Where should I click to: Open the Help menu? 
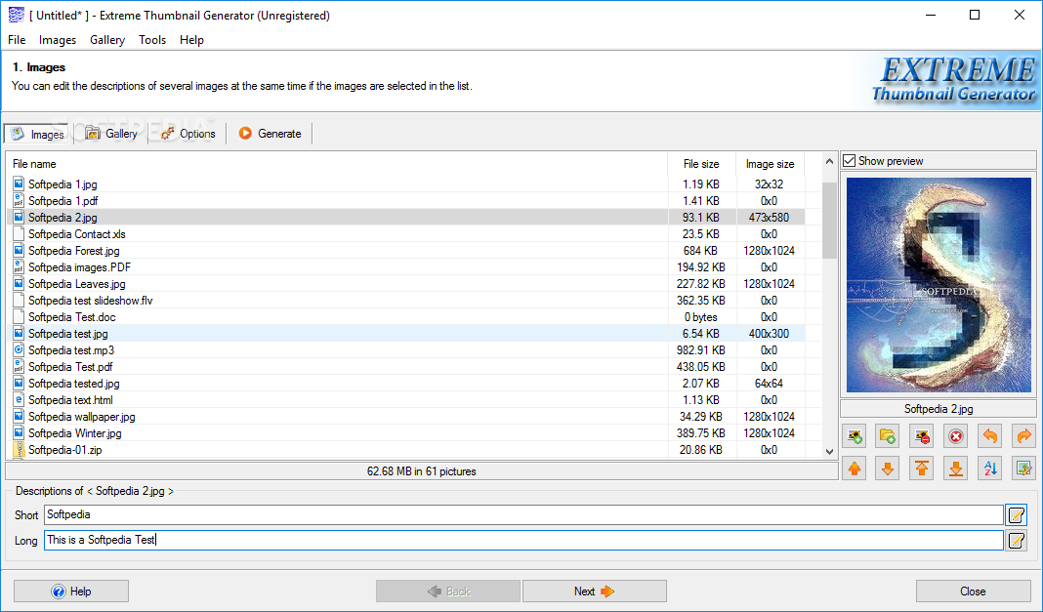(x=191, y=40)
